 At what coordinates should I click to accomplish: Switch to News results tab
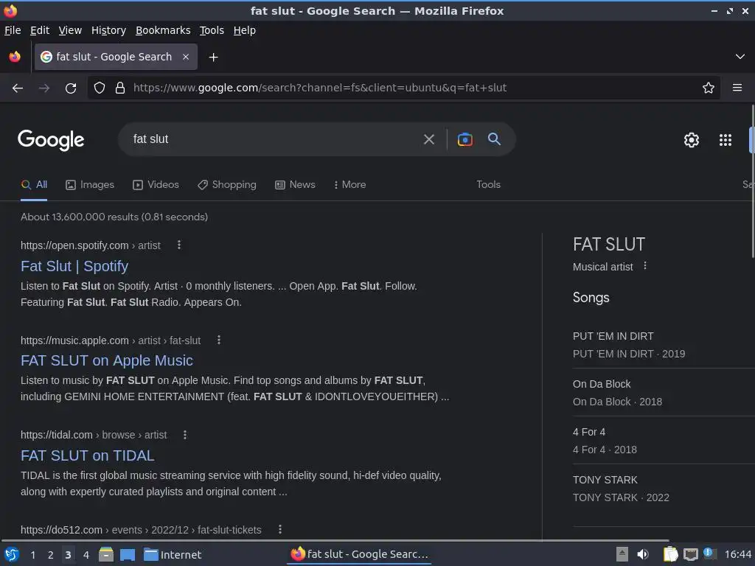click(295, 185)
